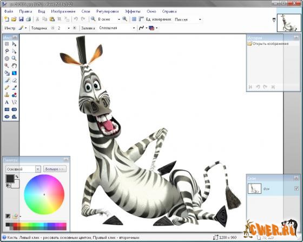Open the units 'Пиксел' dropdown
Image resolution: width=303 pixels, height=242 pixels.
pos(200,19)
